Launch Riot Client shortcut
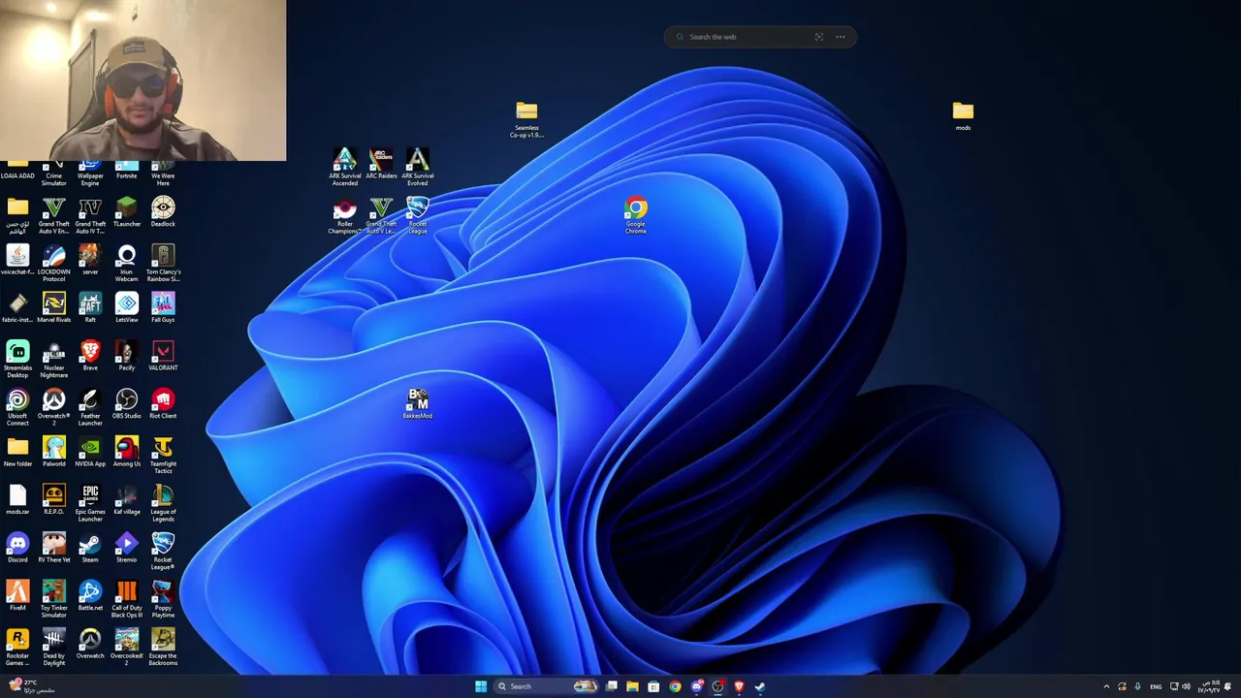The image size is (1241, 698). (x=163, y=403)
